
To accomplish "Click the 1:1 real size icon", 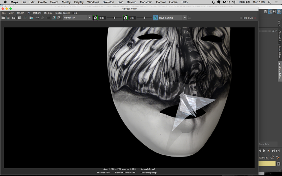I will (x=48, y=18).
